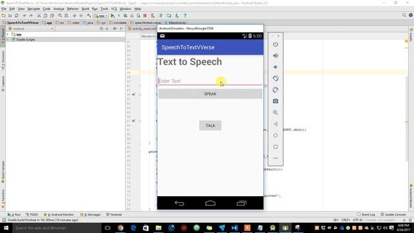Open the Terminal tool window tab
Screen dimensions: 414x233
pyautogui.click(x=114, y=214)
